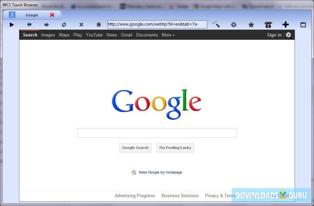Open Google options via the page gear icon

point(288,35)
